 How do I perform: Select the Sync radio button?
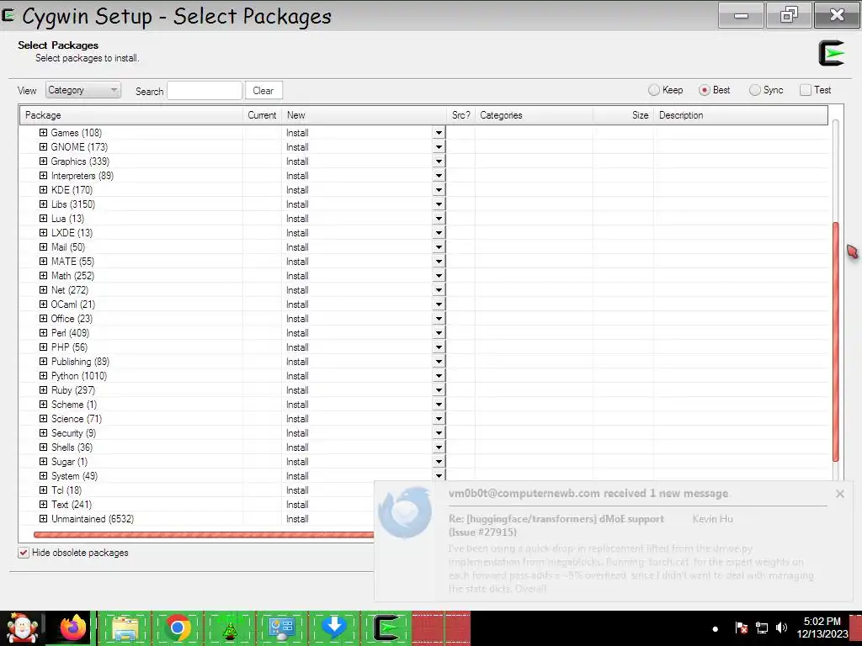[755, 90]
